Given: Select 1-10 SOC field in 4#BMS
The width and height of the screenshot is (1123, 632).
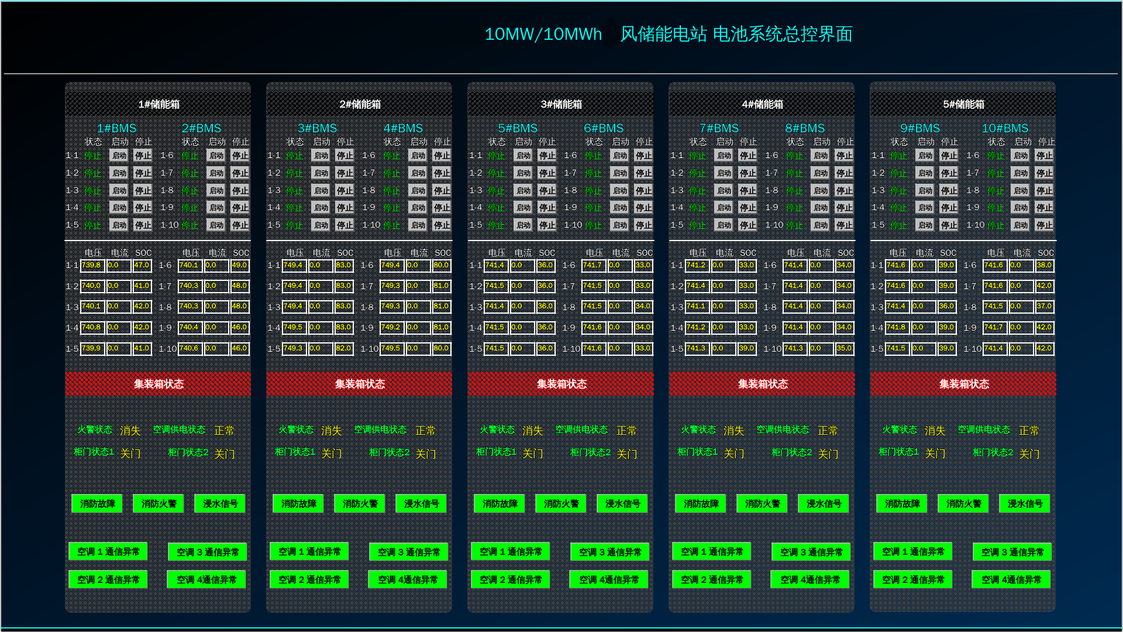Looking at the screenshot, I should click(x=441, y=349).
